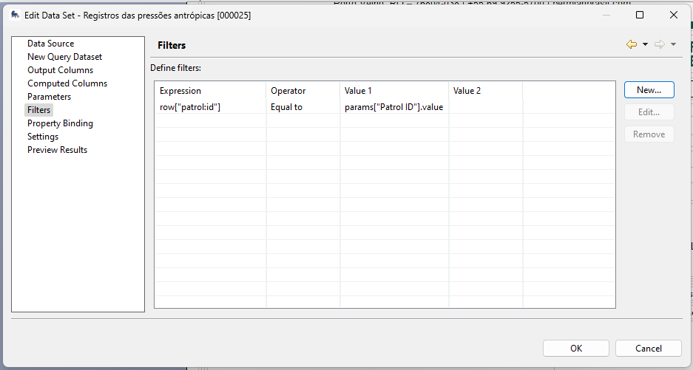Image resolution: width=693 pixels, height=370 pixels.
Task: Click the Edit Data Set title bar icon
Action: [16, 16]
